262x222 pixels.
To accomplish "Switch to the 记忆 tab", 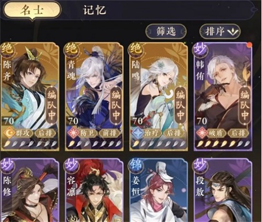I will click(x=94, y=10).
